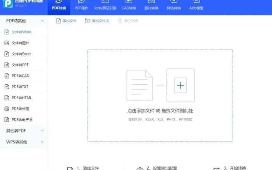The height and width of the screenshot is (170, 272).
Task: Select PDF转电子书 in the sidebar
Action: click(24, 120)
